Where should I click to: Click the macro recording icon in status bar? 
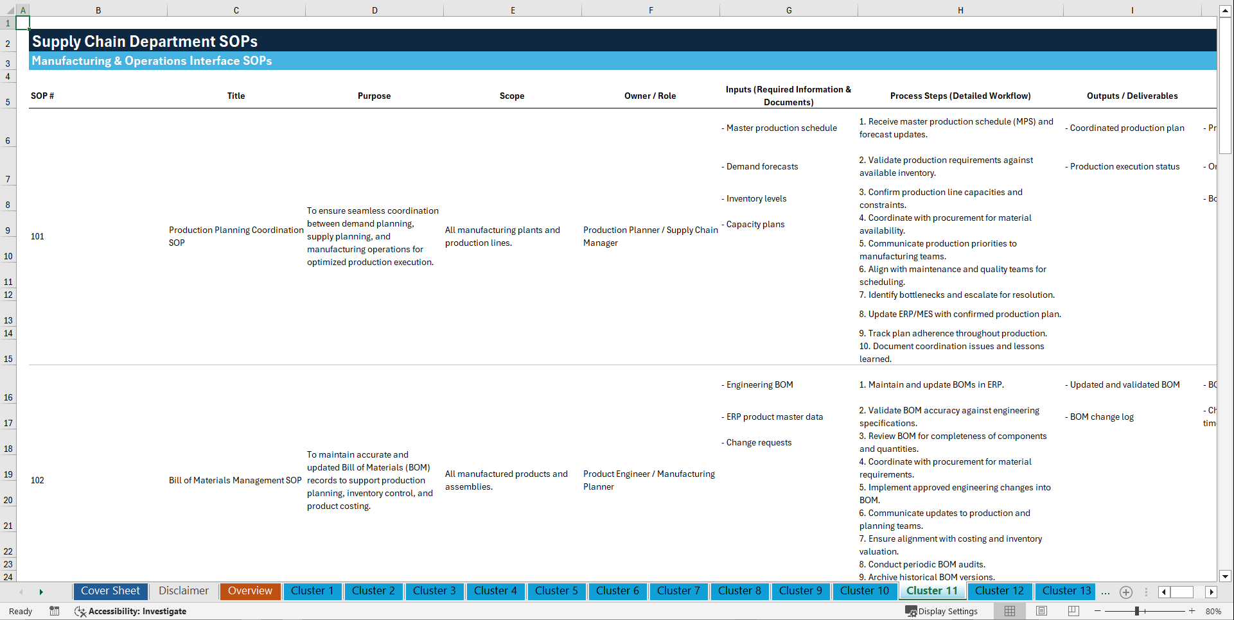(55, 611)
